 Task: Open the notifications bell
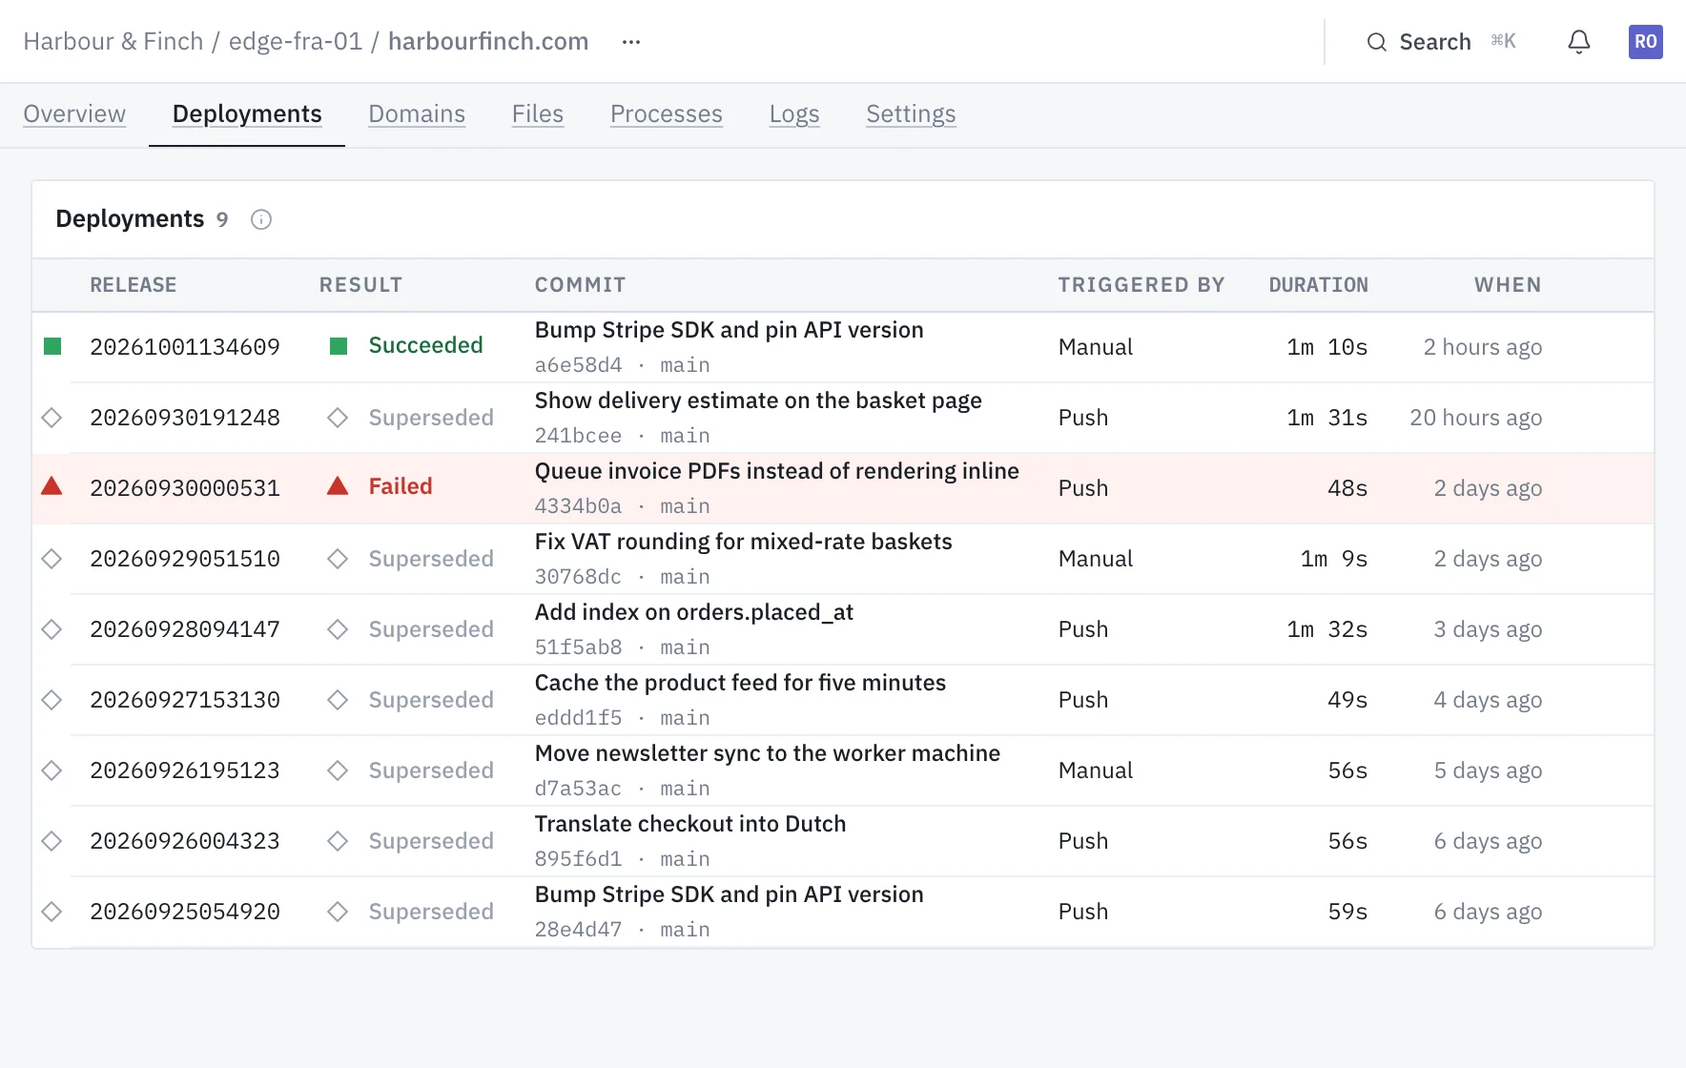[1579, 42]
